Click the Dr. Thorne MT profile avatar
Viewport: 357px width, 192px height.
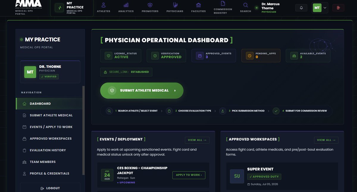[30, 72]
